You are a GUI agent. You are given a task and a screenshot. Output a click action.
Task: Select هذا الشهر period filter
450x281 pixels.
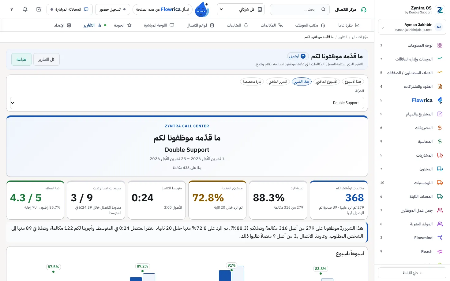[302, 82]
